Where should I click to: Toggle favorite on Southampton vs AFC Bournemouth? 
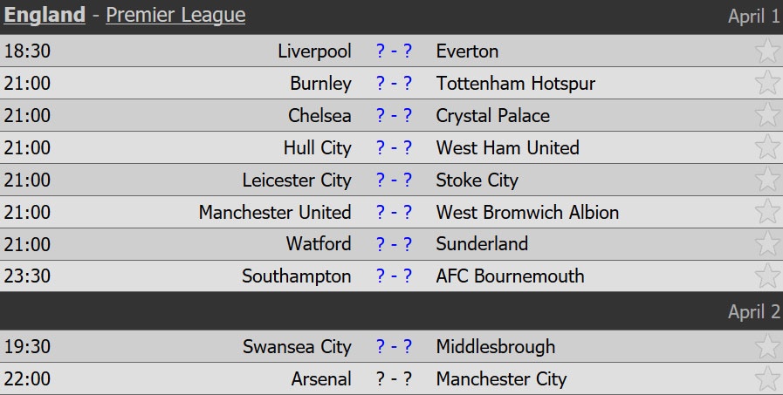click(x=767, y=276)
